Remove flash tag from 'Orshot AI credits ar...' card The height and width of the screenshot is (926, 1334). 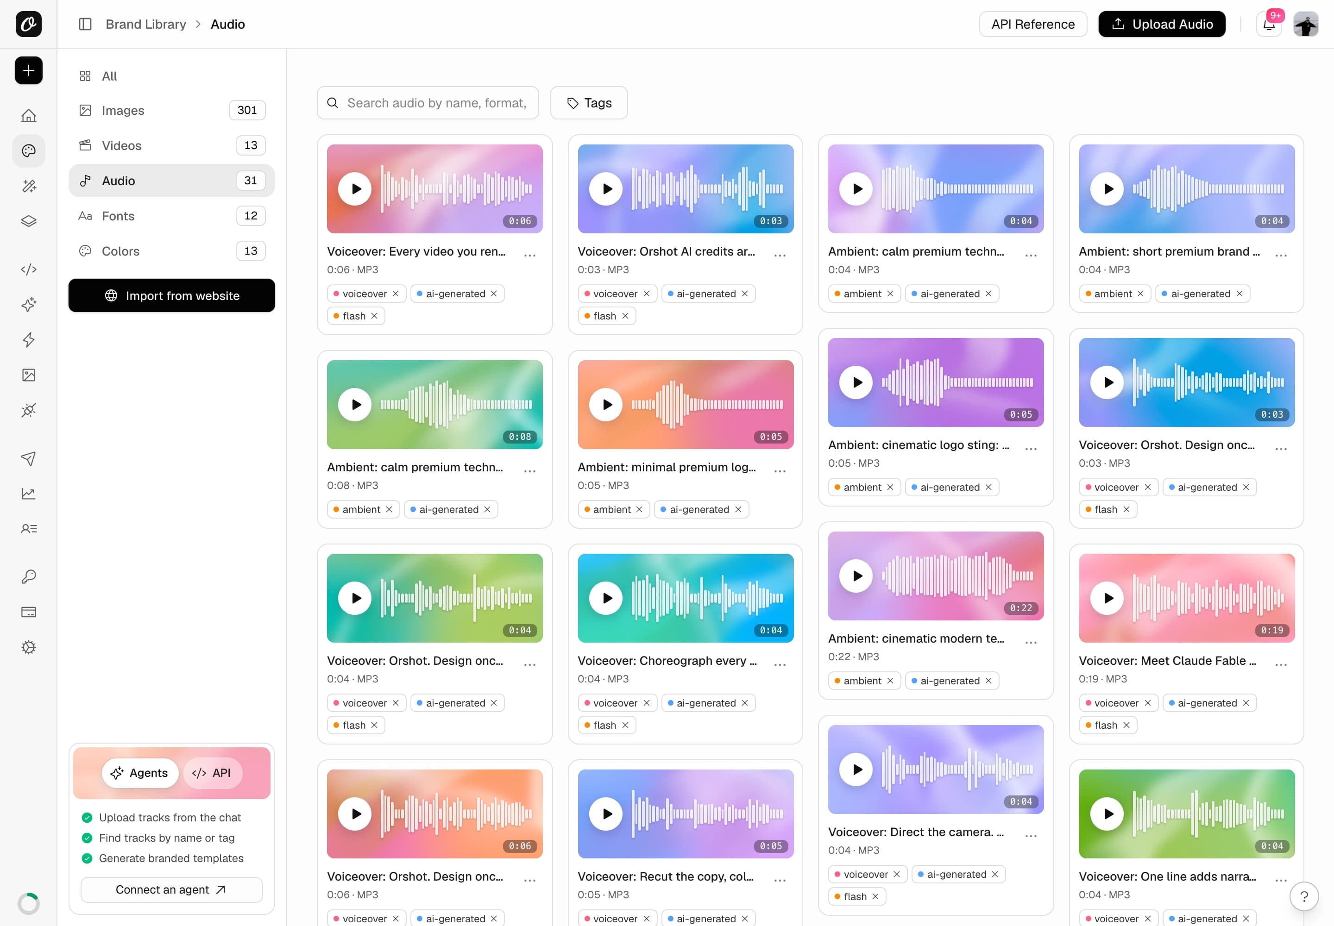[625, 316]
